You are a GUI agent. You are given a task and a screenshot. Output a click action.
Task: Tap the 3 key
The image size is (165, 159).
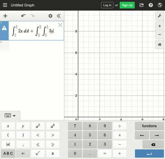[x=105, y=144]
